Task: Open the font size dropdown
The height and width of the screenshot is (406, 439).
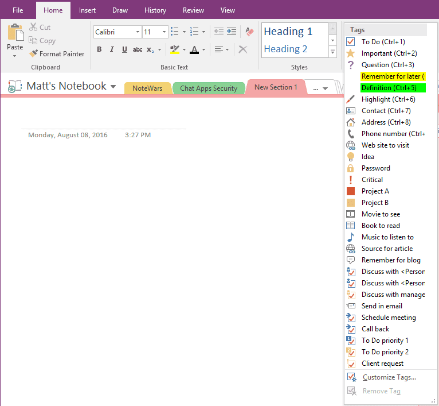Action: click(164, 32)
